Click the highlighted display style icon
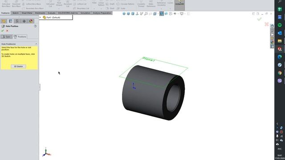This screenshot has height=160, width=285. pyautogui.click(x=162, y=14)
